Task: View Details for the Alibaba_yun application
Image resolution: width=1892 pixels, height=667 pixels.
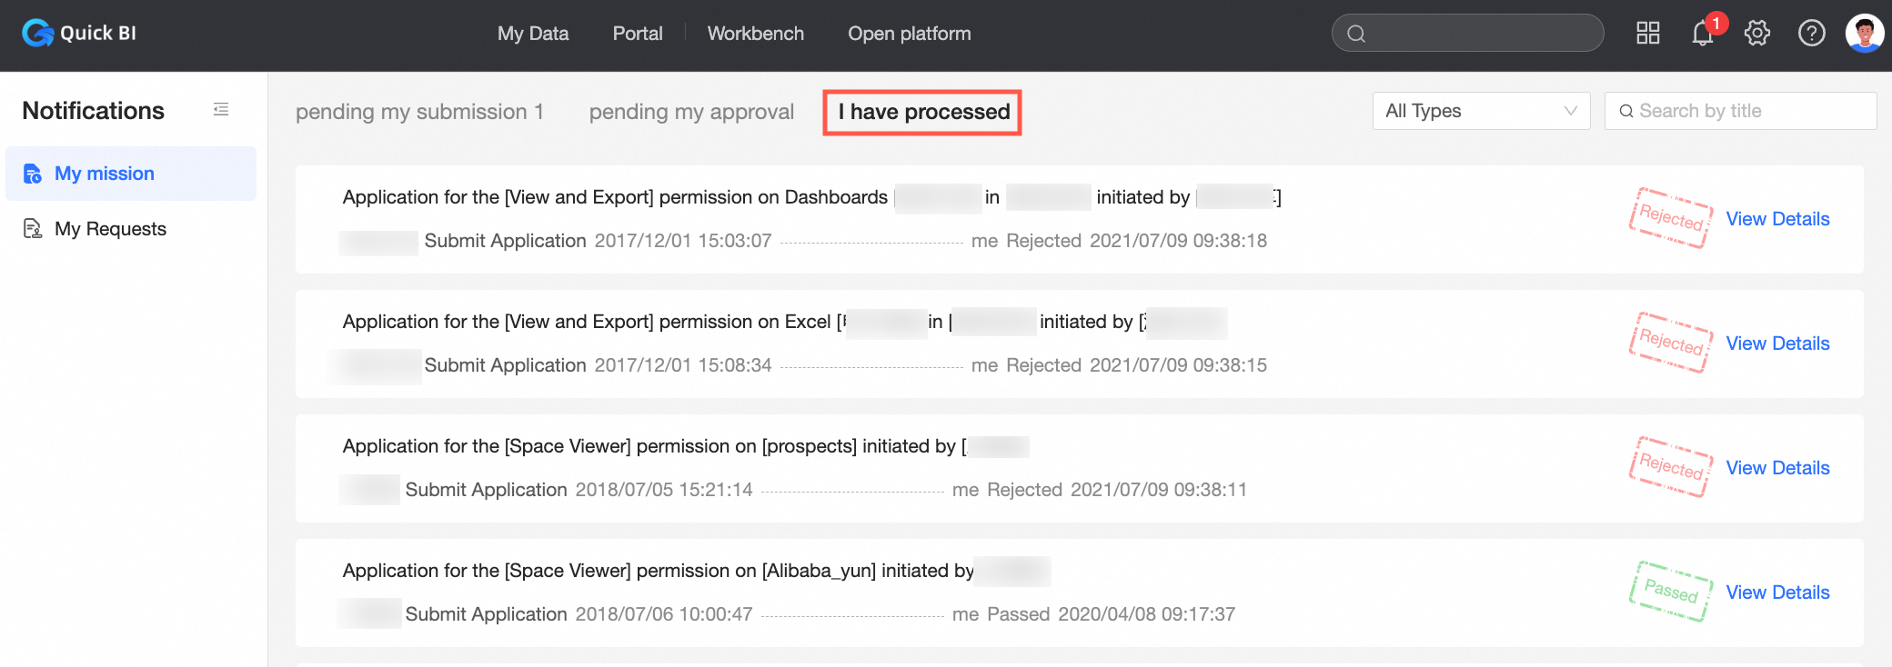Action: (x=1777, y=592)
